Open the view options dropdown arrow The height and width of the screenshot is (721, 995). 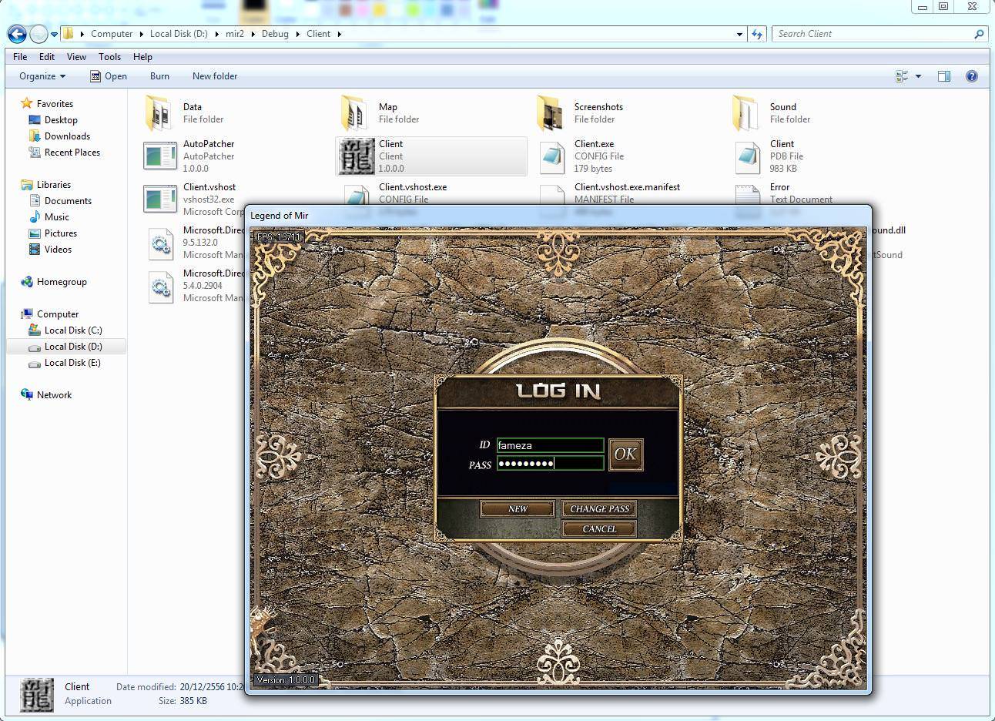(x=918, y=76)
